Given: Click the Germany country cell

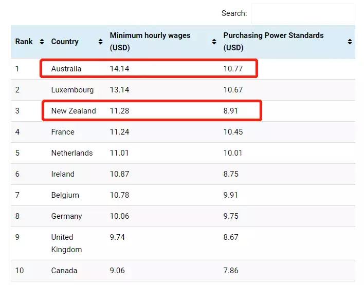Looking at the screenshot, I should point(66,216).
